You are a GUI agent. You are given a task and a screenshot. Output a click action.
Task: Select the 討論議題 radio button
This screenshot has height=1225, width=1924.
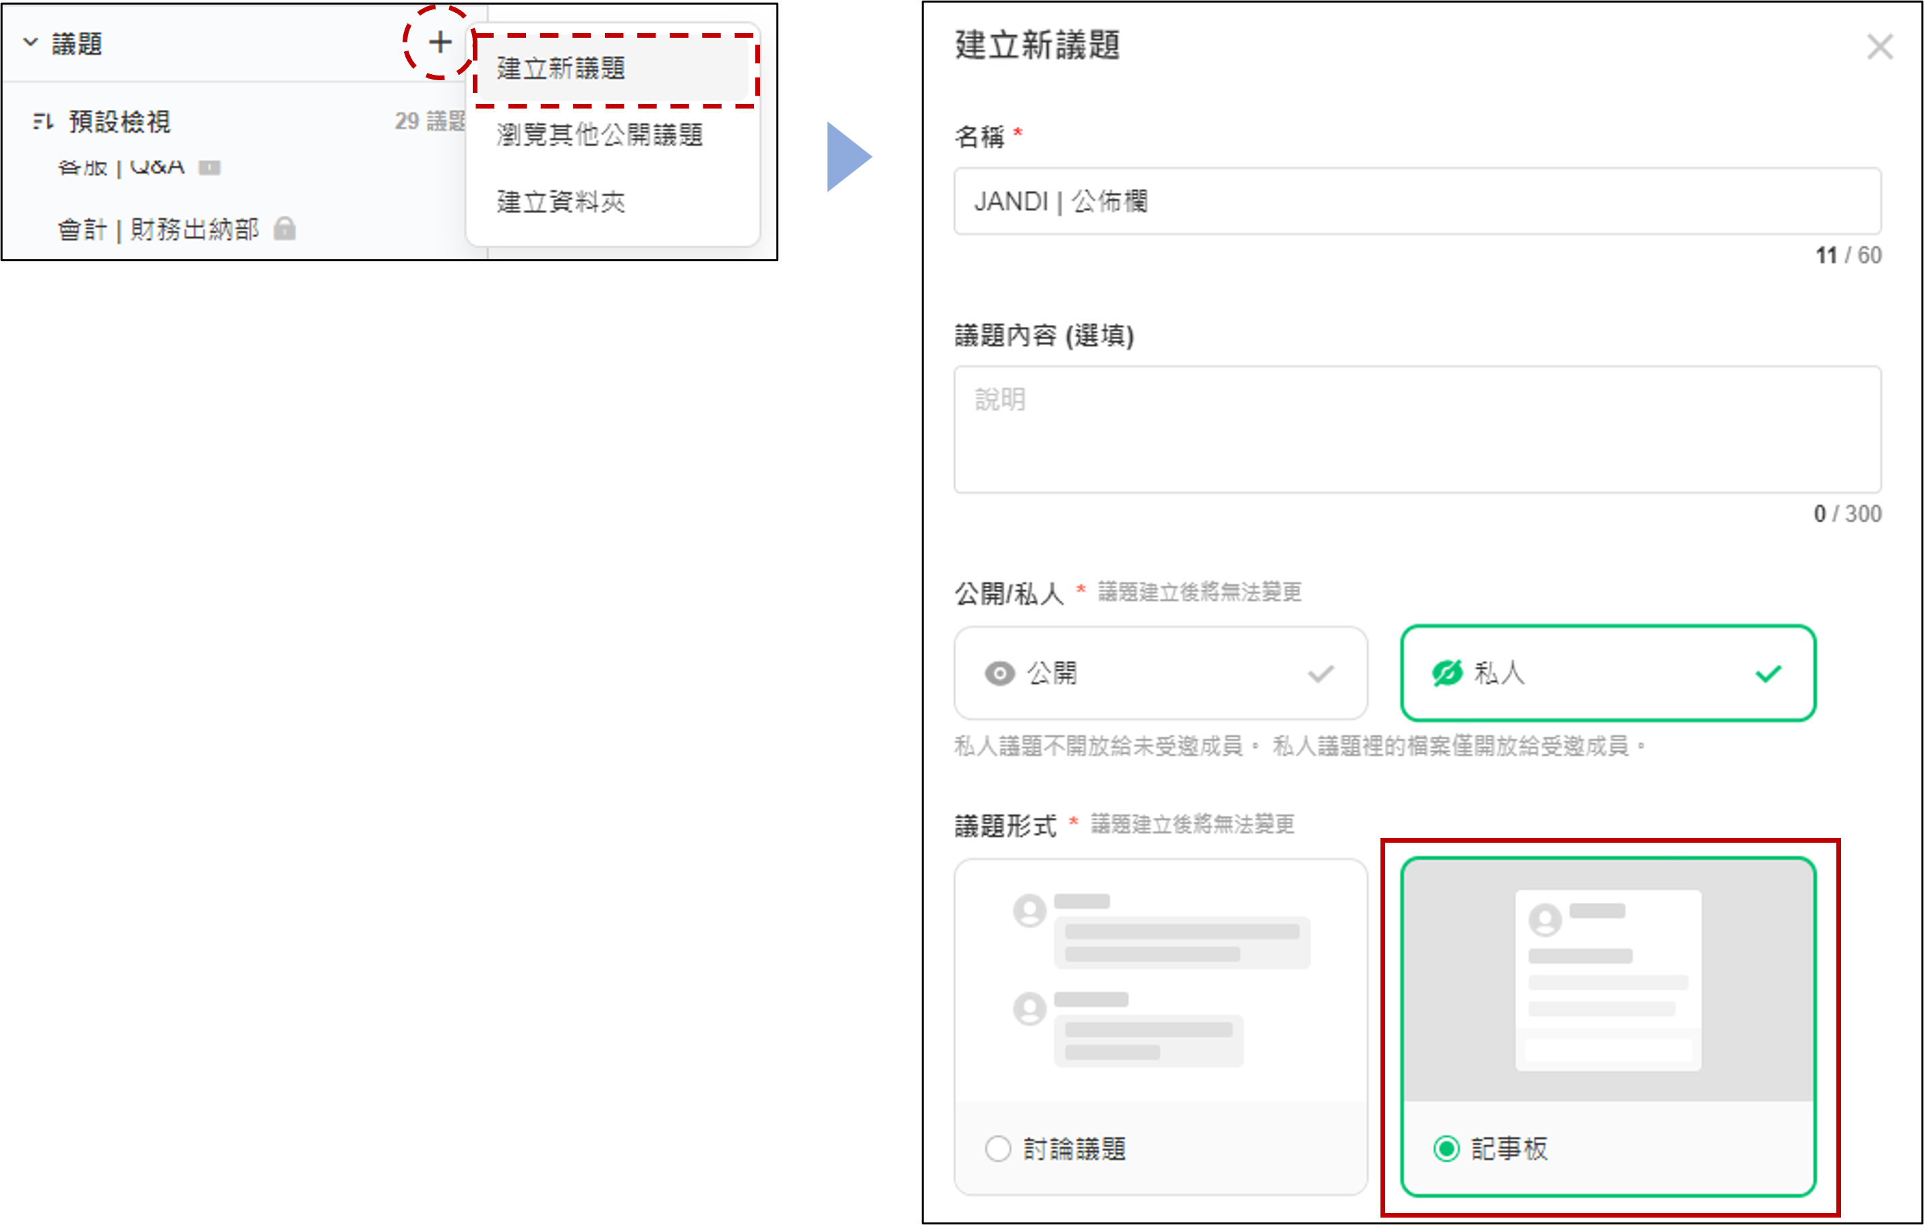[998, 1148]
